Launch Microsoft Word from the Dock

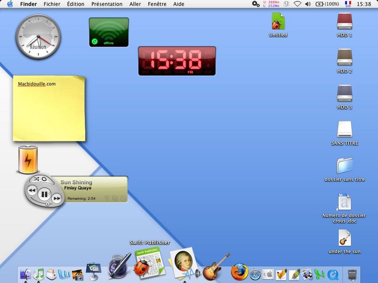pyautogui.click(x=64, y=274)
